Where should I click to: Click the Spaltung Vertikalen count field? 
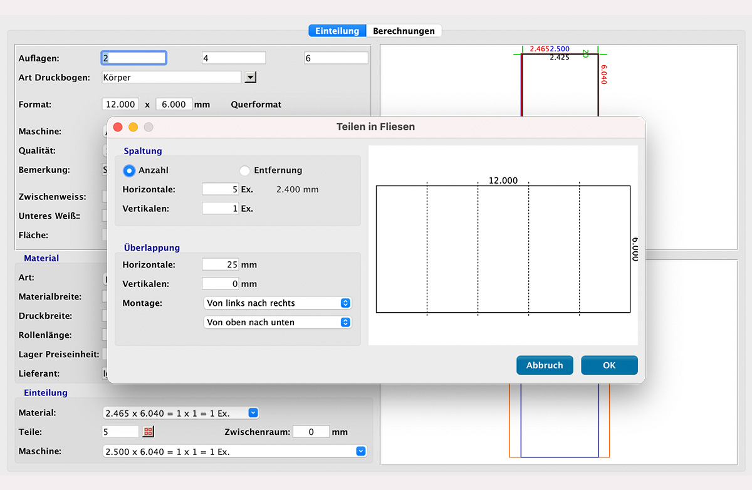[220, 209]
